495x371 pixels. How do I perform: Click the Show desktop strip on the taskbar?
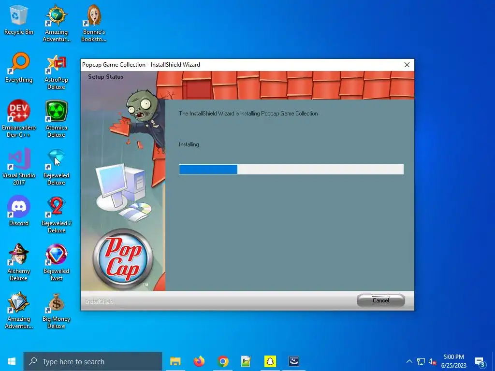coord(494,361)
